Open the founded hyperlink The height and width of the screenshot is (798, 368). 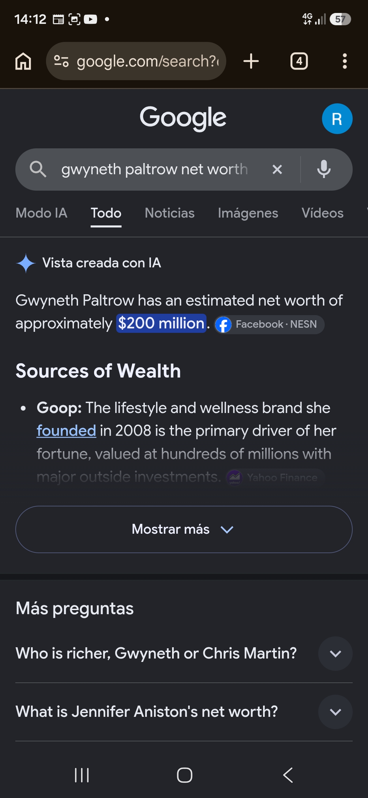click(66, 431)
